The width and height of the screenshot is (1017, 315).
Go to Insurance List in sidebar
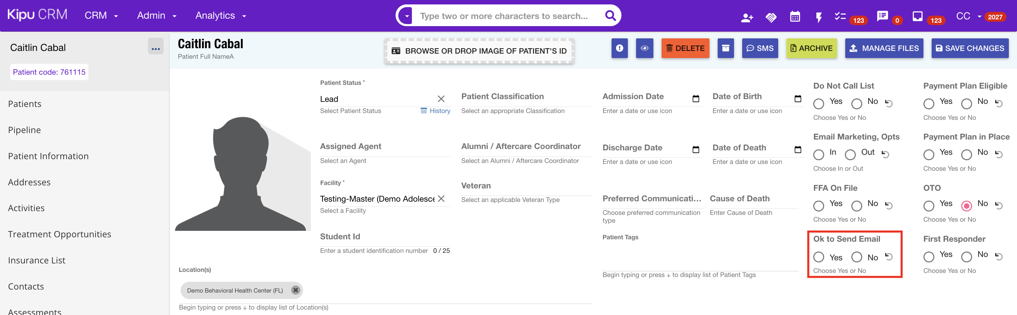[37, 260]
